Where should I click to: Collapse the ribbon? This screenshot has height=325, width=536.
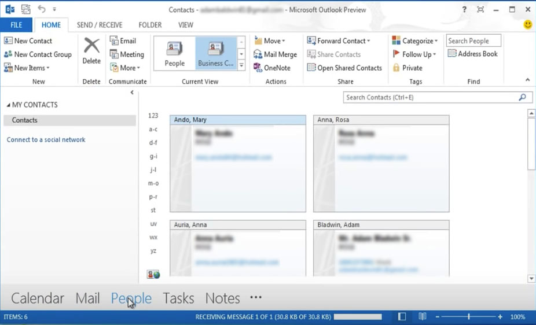(527, 80)
